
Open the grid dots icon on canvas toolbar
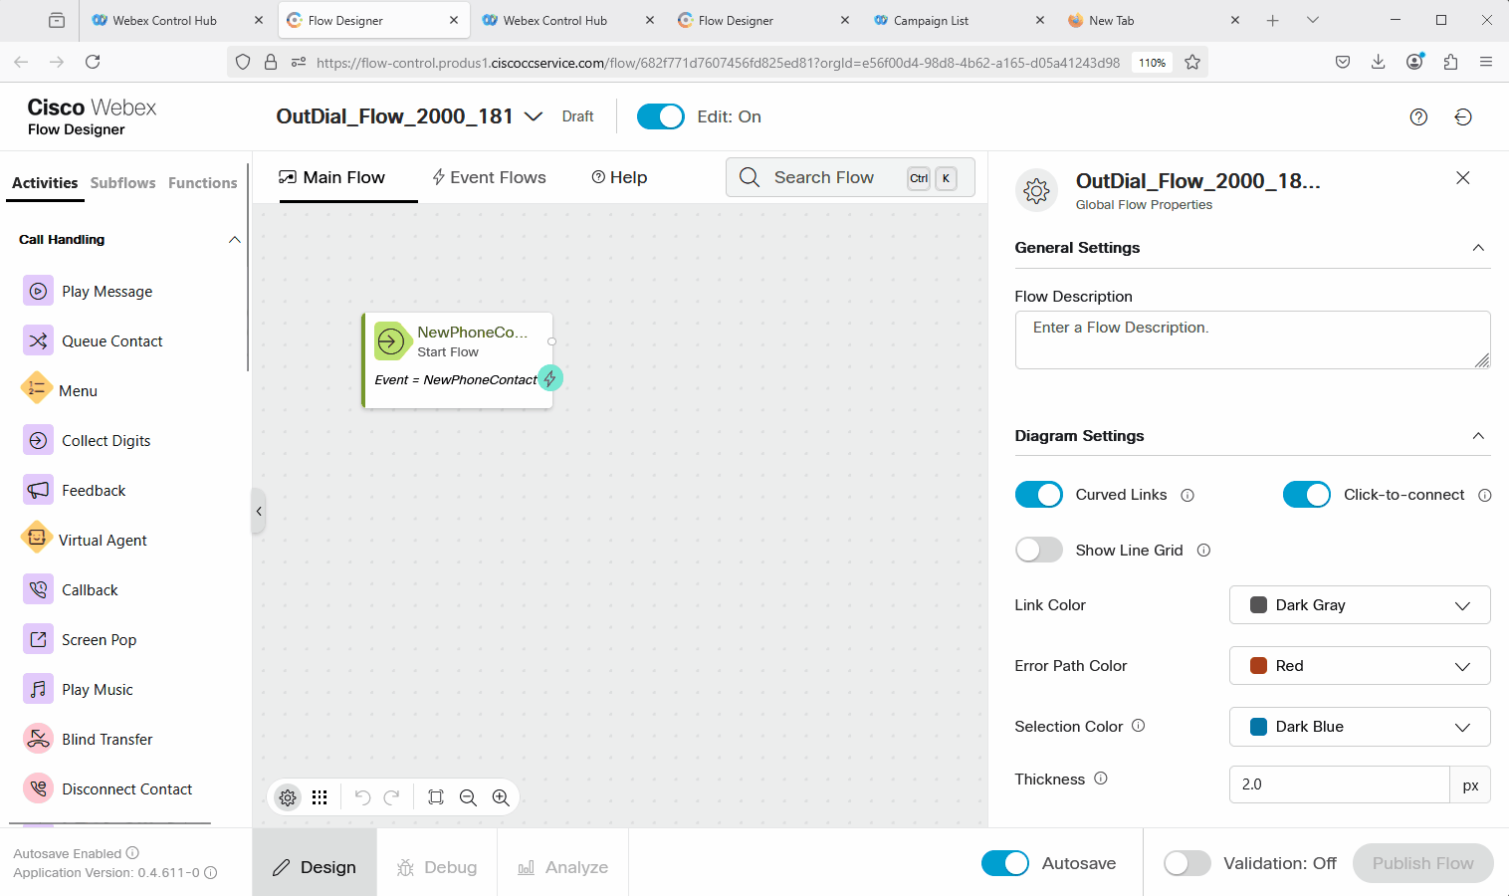320,797
